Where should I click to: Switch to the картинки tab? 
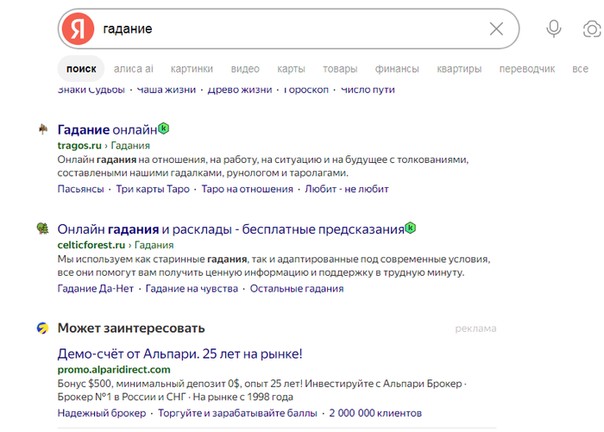[x=192, y=69]
